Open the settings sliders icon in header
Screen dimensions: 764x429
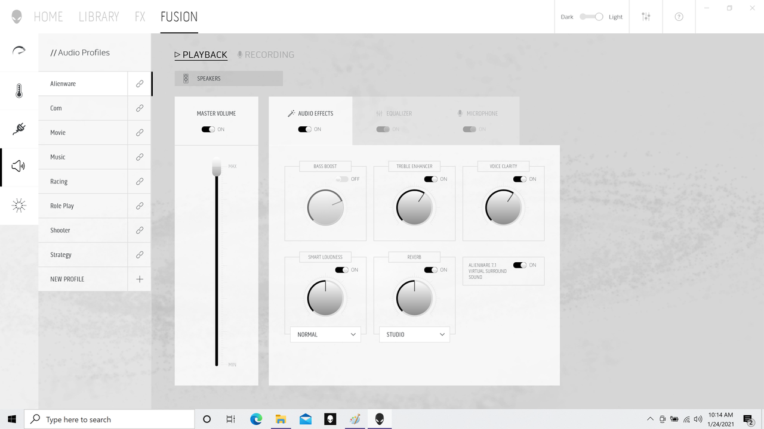[x=646, y=17]
